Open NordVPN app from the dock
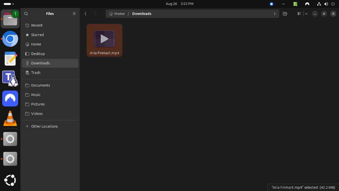Image resolution: width=339 pixels, height=191 pixels. pos(10,98)
